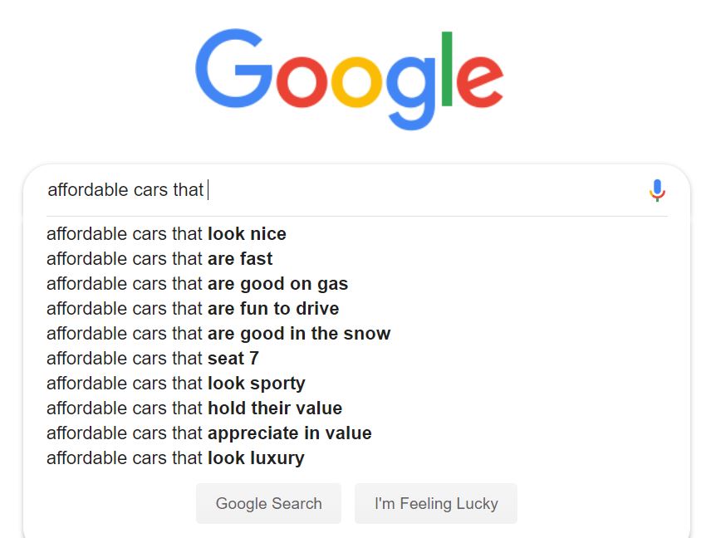Click inside the search text field
The width and height of the screenshot is (711, 538).
click(x=345, y=190)
